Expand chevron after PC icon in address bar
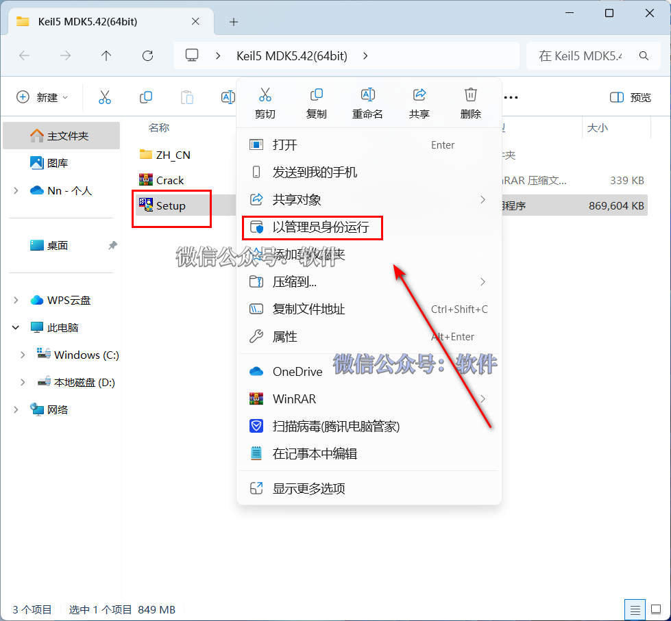Viewport: 671px width, 621px height. 218,55
